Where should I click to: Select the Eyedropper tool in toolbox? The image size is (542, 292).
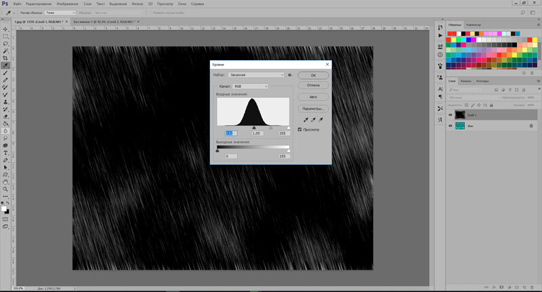[5, 66]
